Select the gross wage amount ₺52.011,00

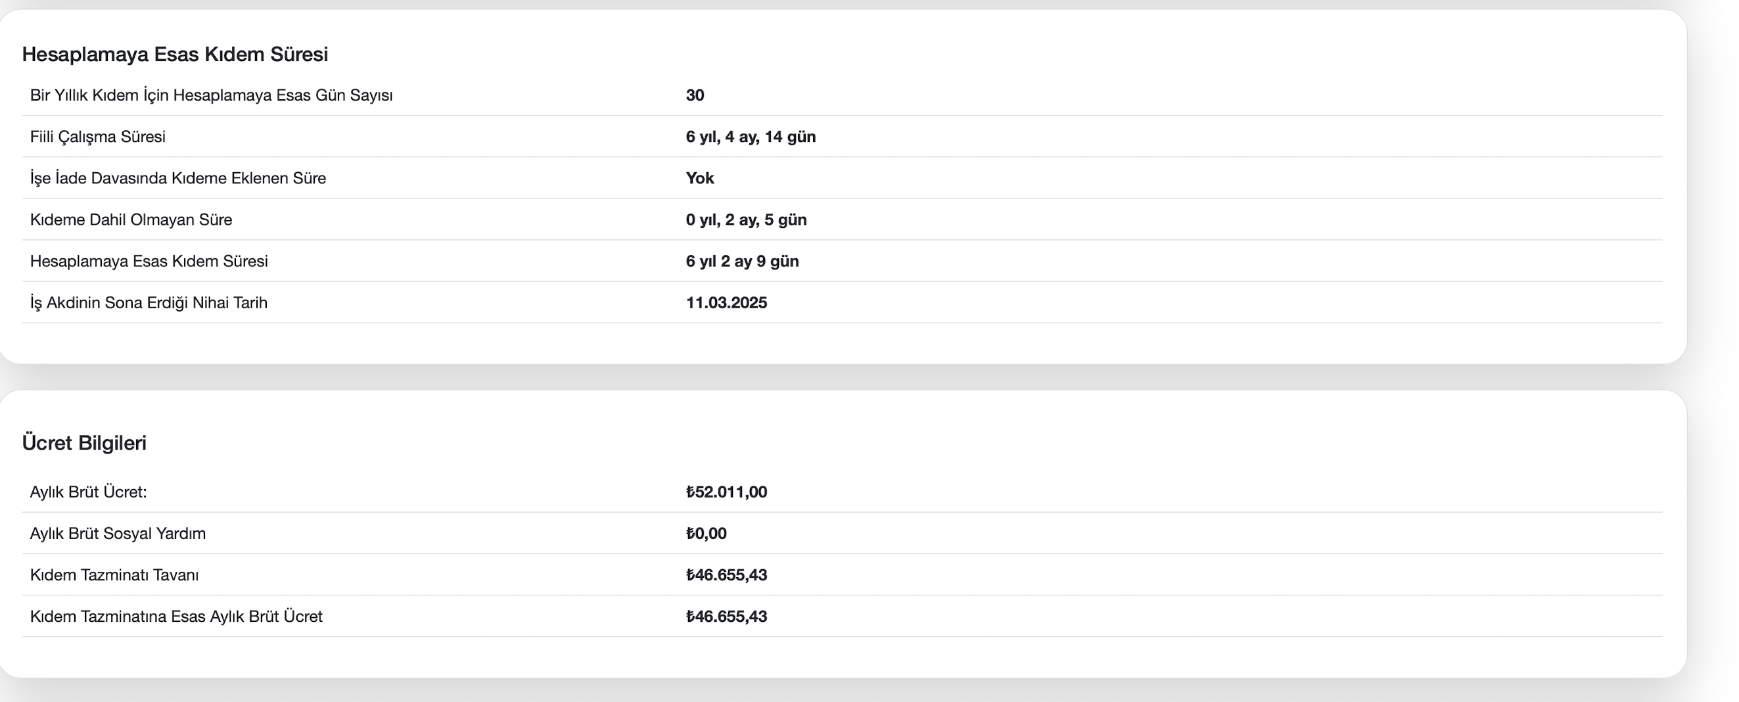click(726, 492)
